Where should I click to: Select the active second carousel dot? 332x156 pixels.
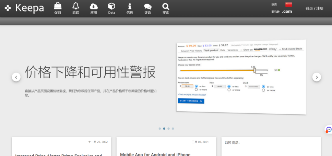(164, 129)
